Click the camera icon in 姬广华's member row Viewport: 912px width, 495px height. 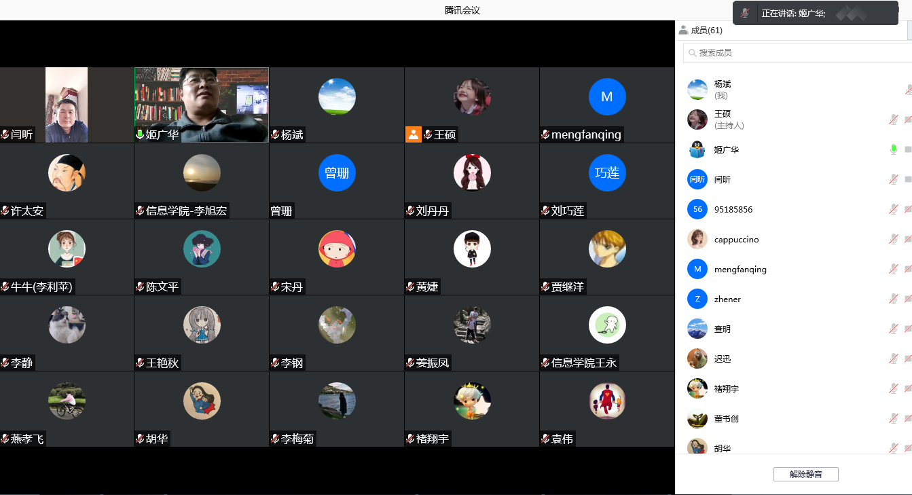click(908, 149)
